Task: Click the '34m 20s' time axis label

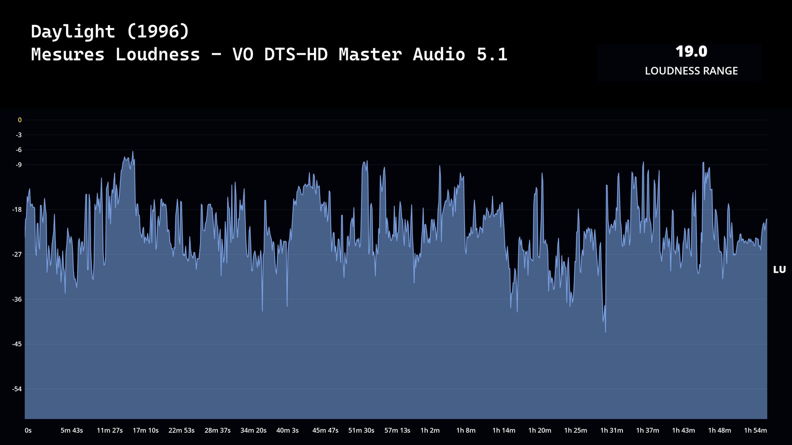Action: [253, 430]
